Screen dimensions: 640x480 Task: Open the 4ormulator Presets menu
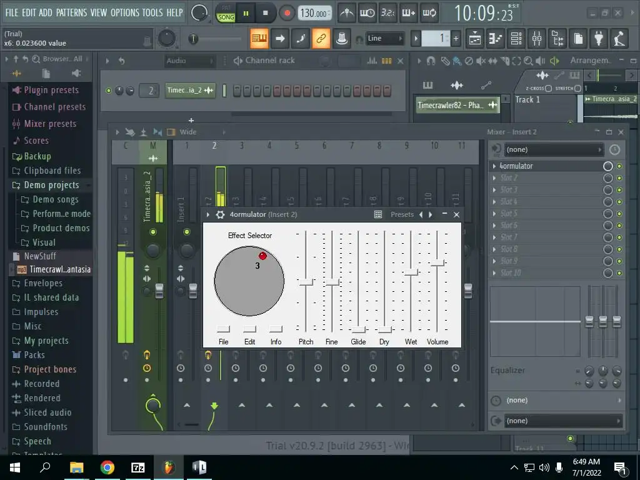[x=402, y=214]
